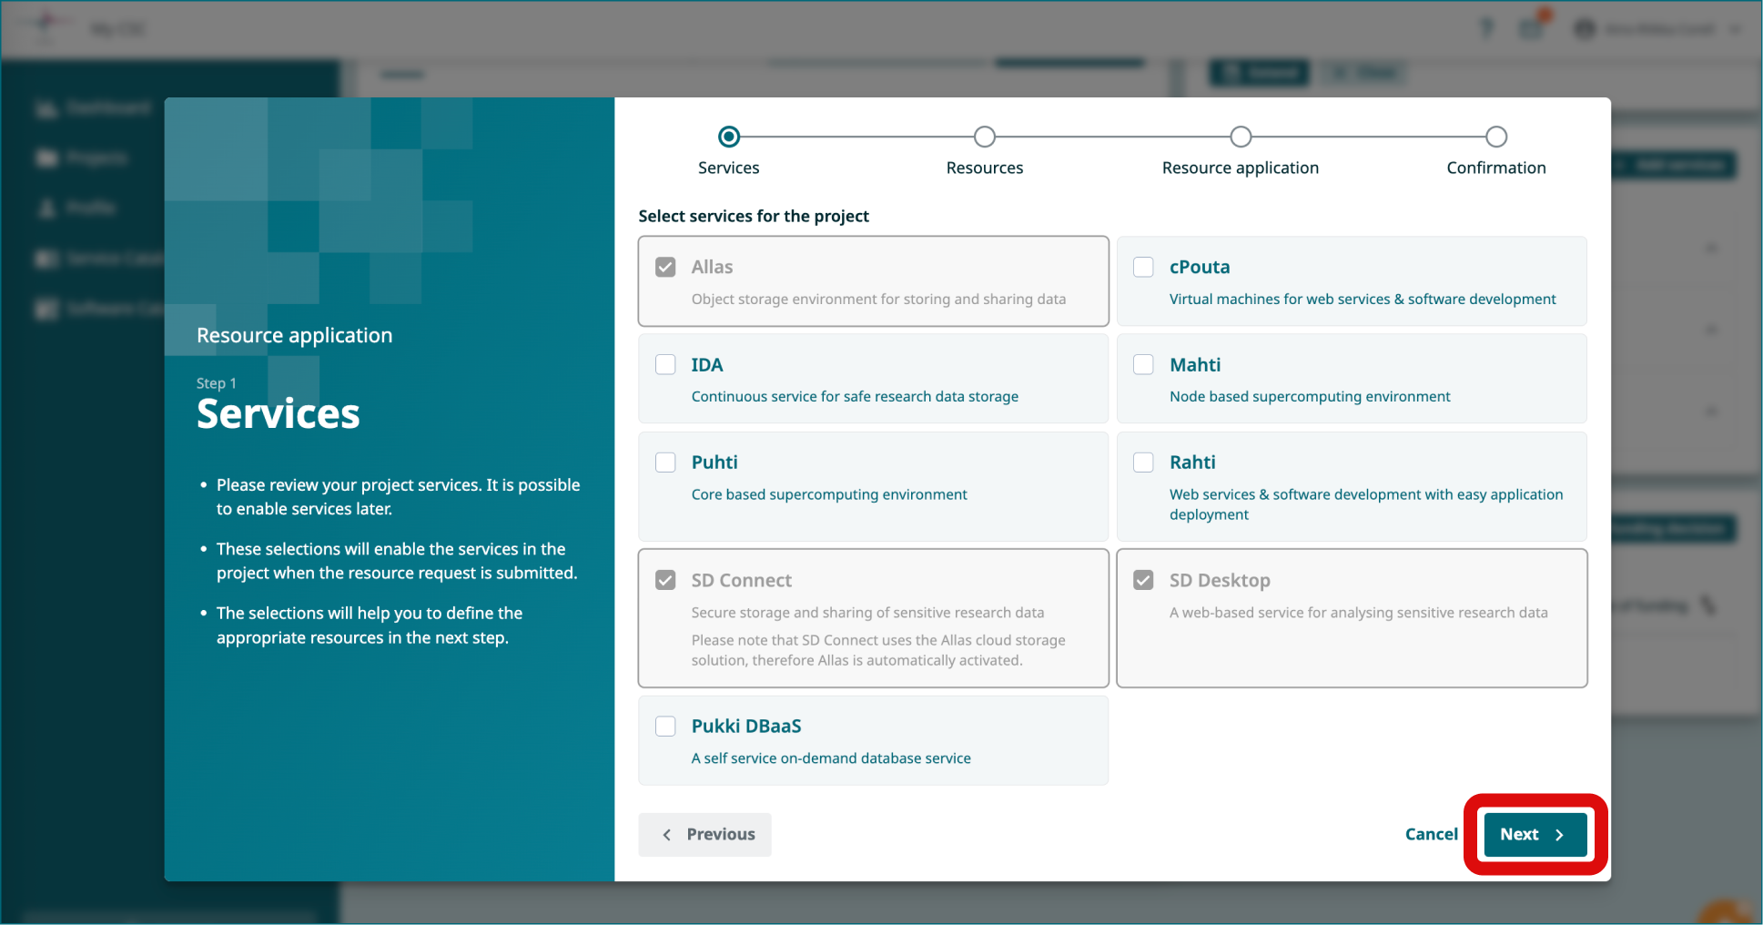This screenshot has height=925, width=1763.
Task: Jump to the Resources step indicator
Action: 984,137
